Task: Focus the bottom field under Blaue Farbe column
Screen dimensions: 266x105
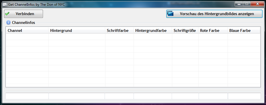Action: tap(244, 96)
